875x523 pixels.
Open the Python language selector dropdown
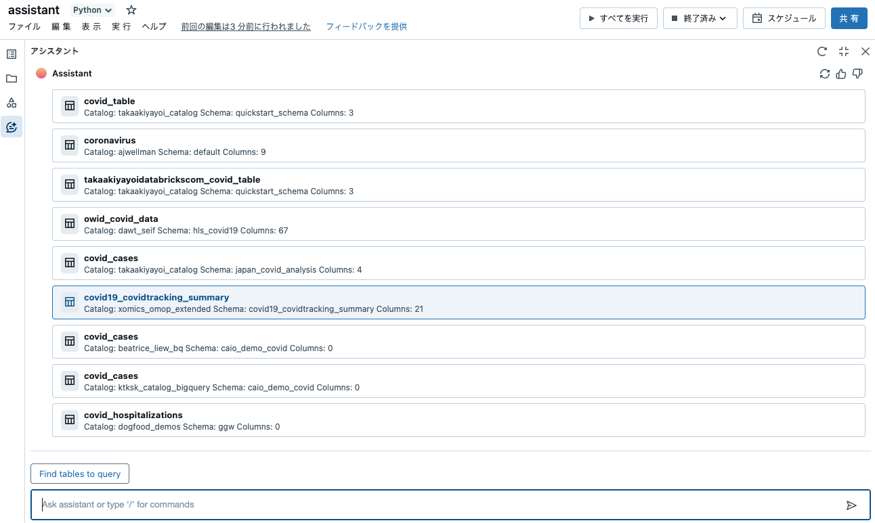tap(91, 9)
